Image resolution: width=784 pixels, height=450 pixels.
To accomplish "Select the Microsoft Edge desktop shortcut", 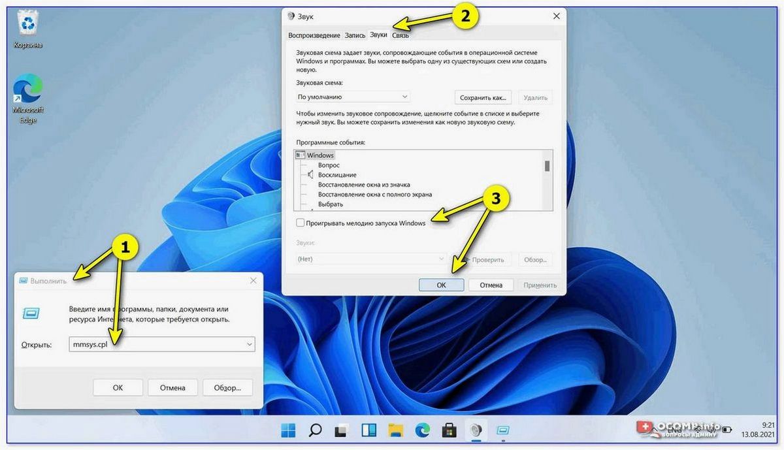I will pyautogui.click(x=28, y=99).
